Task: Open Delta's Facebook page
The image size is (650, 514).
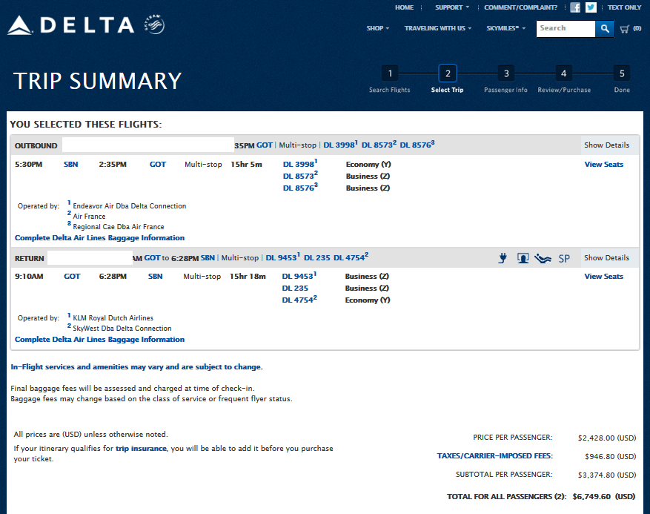Action: [x=575, y=7]
